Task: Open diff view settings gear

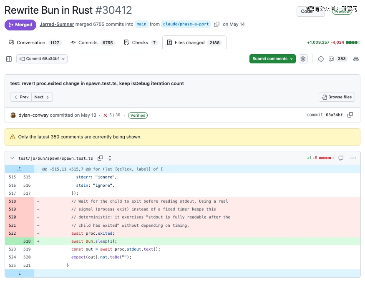Action: [x=303, y=59]
